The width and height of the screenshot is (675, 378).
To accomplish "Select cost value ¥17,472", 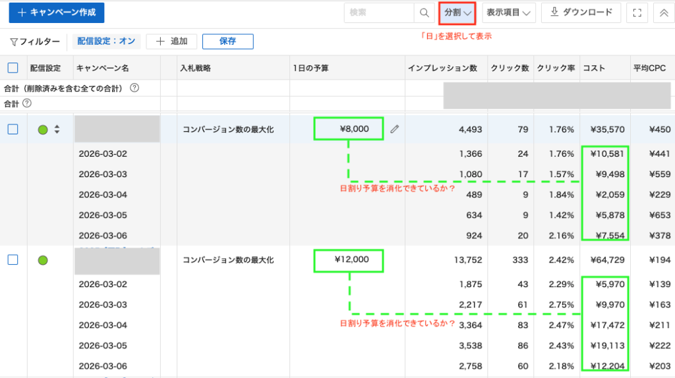I will coord(607,325).
